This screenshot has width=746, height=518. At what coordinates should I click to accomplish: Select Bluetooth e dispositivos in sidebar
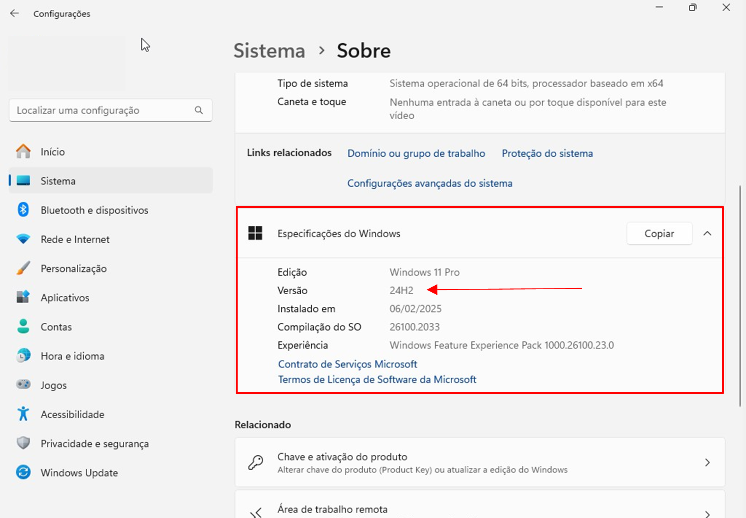point(111,210)
